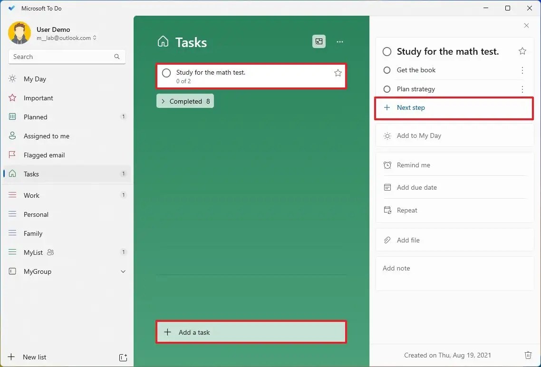
Task: Switch to the Work list
Action: pos(31,195)
